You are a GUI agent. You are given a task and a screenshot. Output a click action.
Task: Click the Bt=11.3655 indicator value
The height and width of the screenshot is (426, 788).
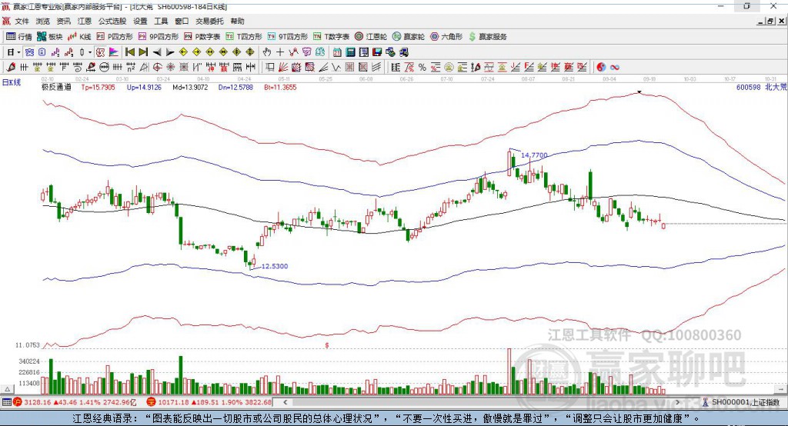(280, 87)
